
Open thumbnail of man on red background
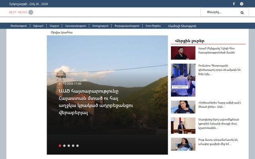coord(183,53)
